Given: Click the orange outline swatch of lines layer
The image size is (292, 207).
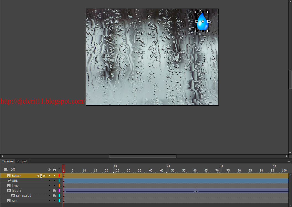Looking at the screenshot, I should 59,186.
